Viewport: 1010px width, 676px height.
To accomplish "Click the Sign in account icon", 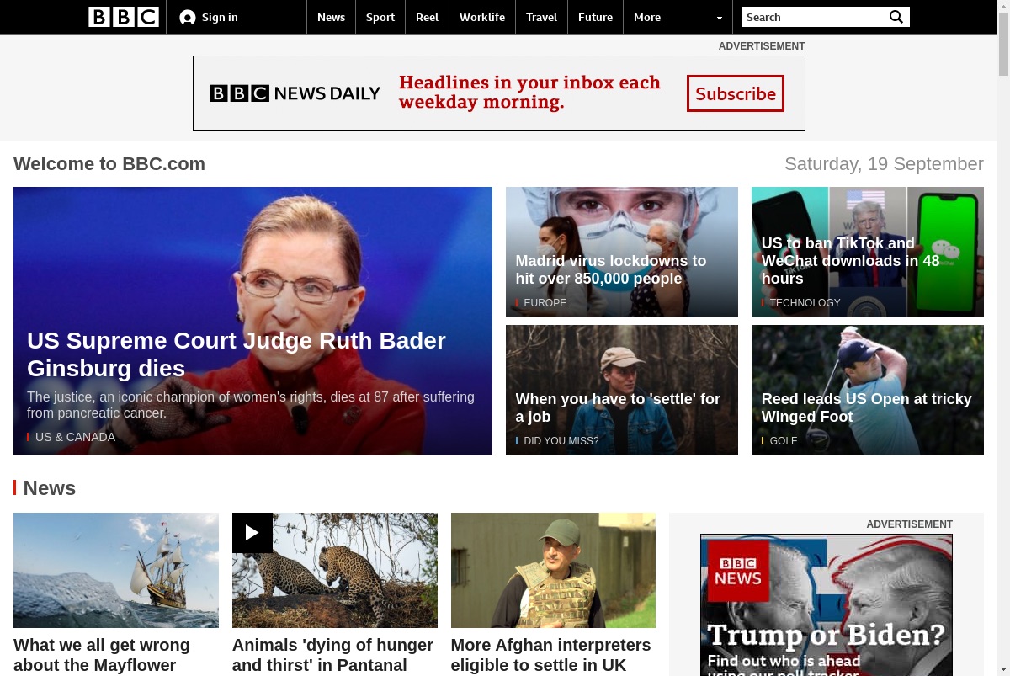I will click(x=188, y=18).
